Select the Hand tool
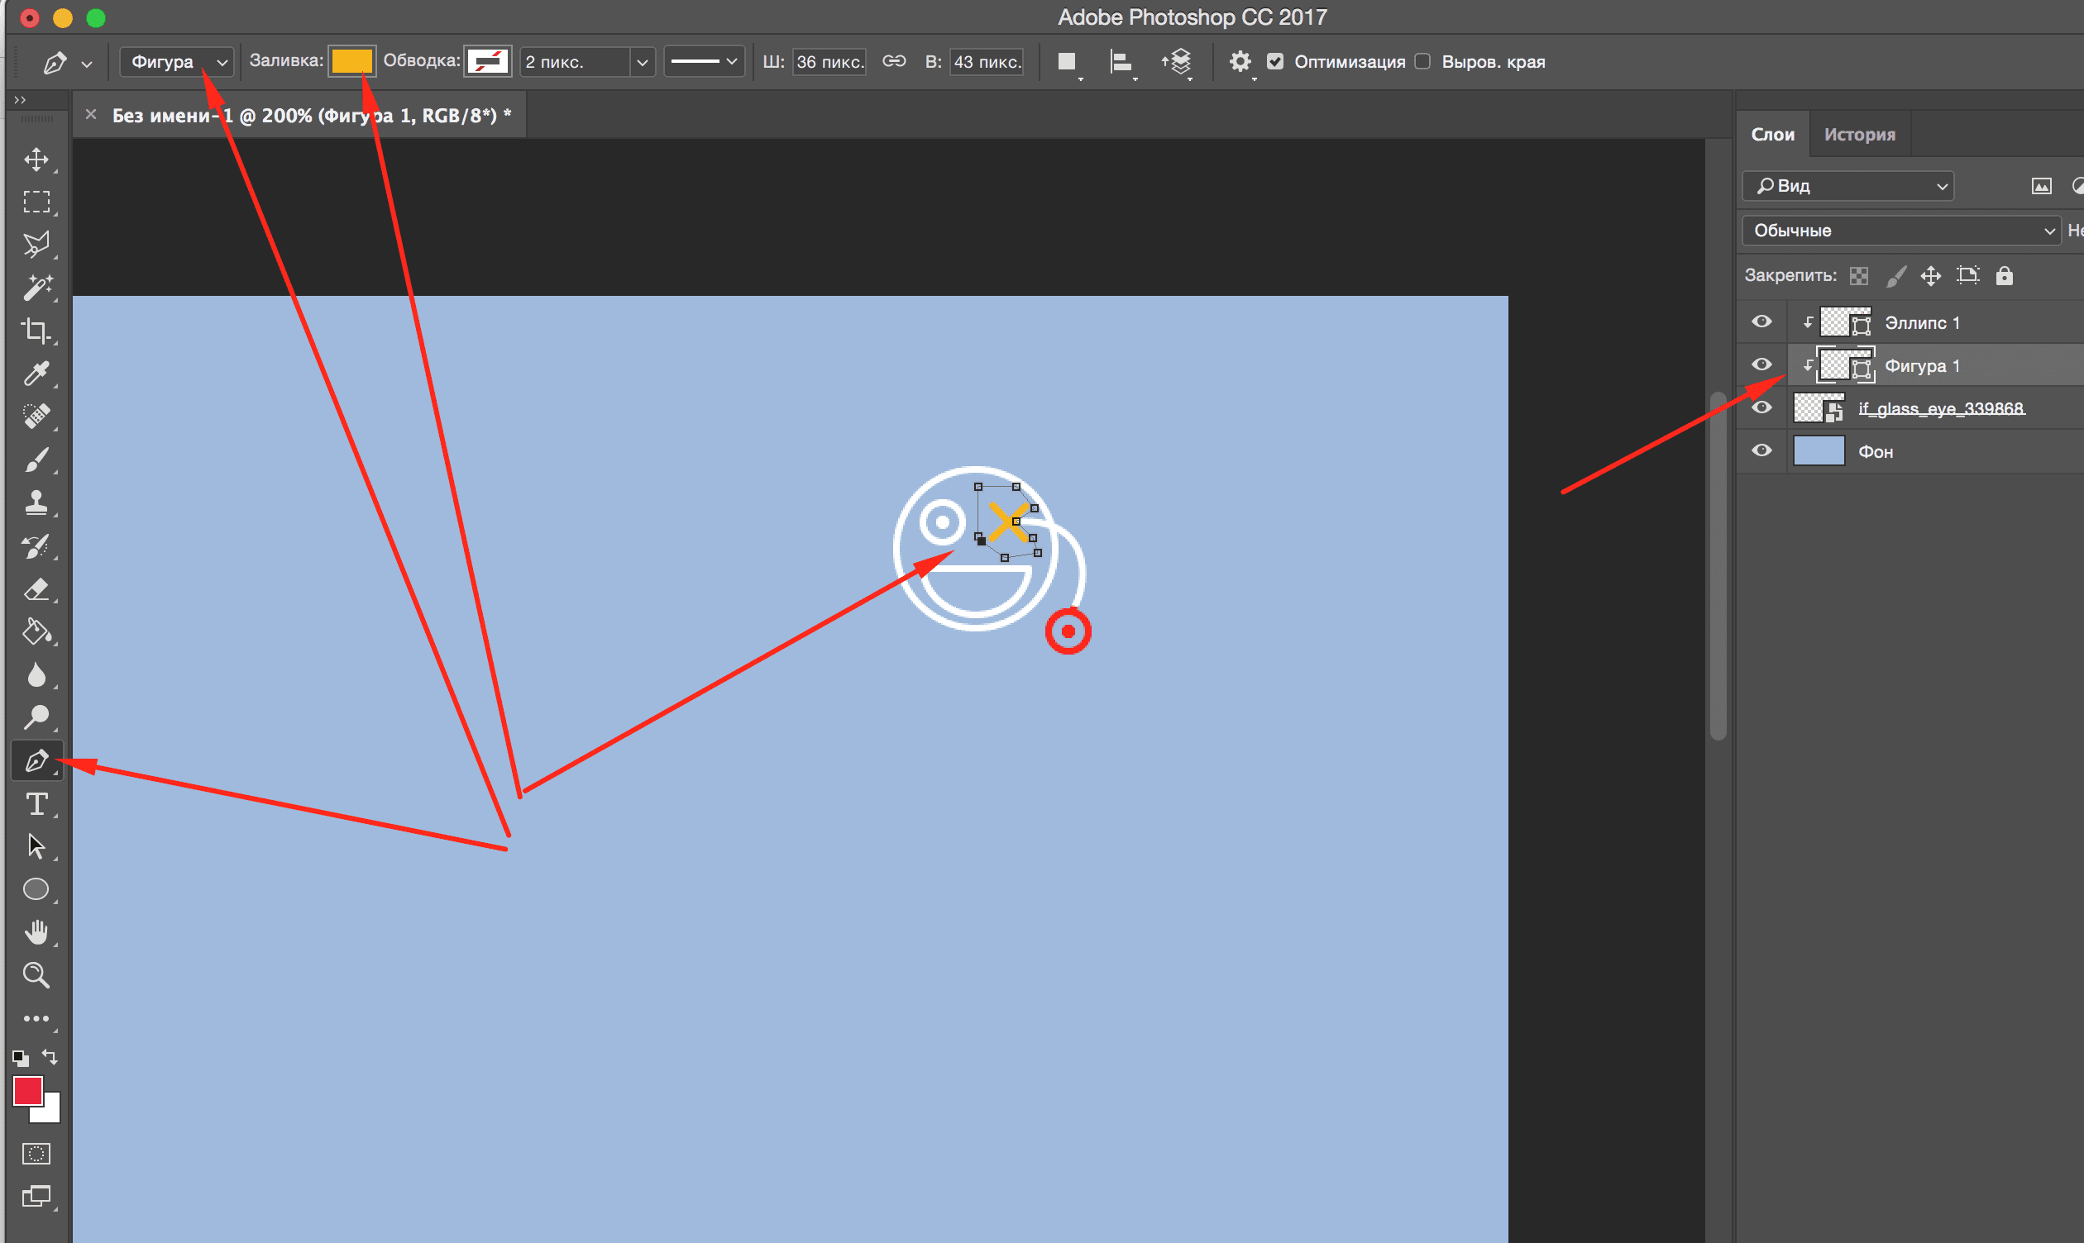Viewport: 2084px width, 1243px height. pyautogui.click(x=36, y=932)
